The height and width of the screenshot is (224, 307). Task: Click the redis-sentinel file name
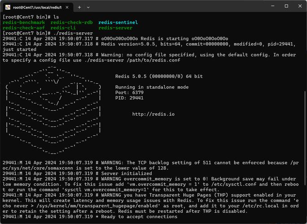coord(118,22)
